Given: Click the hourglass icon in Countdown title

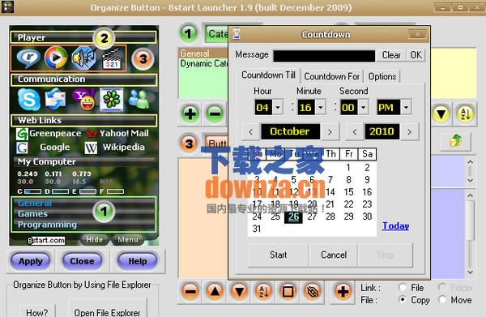Looking at the screenshot, I should [x=237, y=34].
